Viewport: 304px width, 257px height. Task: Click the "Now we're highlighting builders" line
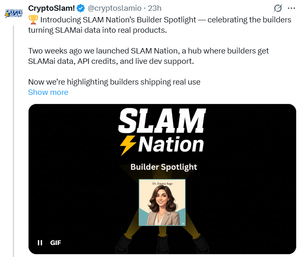[114, 82]
